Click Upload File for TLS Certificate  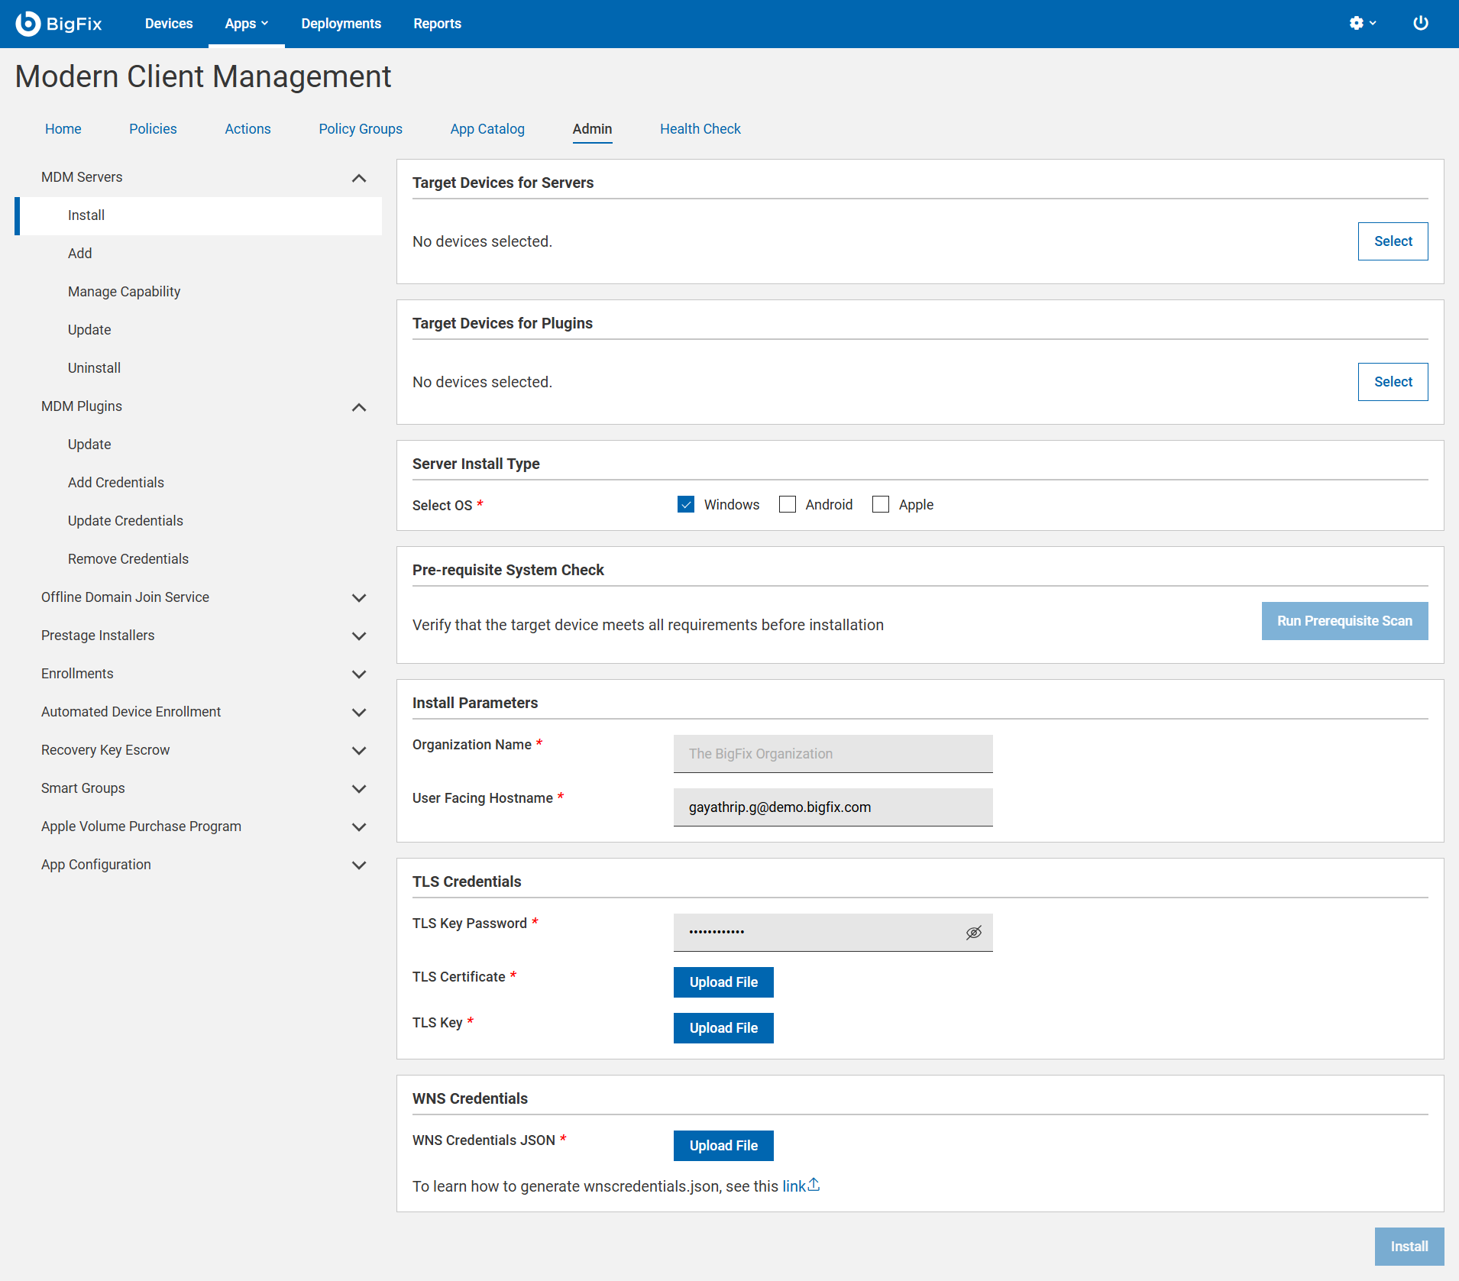click(x=723, y=982)
